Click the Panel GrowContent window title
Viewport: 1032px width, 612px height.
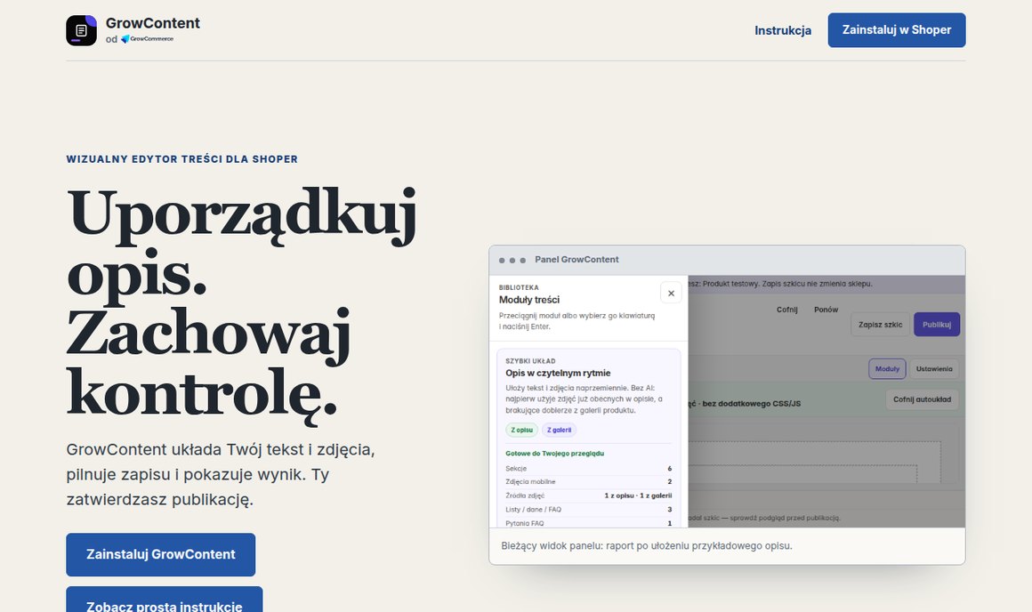(576, 259)
